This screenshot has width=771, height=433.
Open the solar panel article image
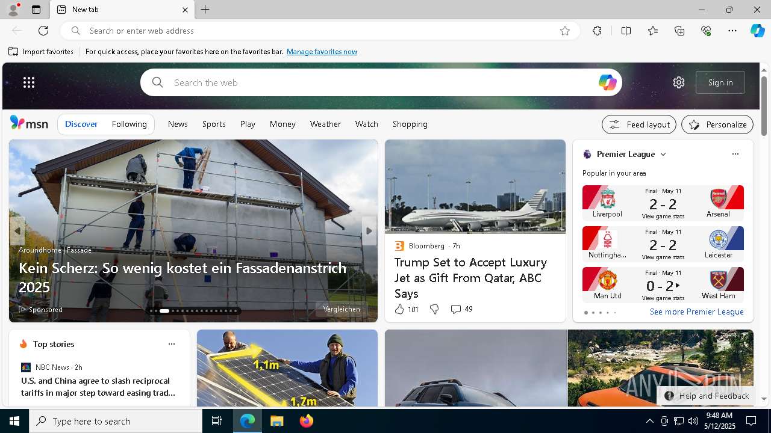pos(287,368)
